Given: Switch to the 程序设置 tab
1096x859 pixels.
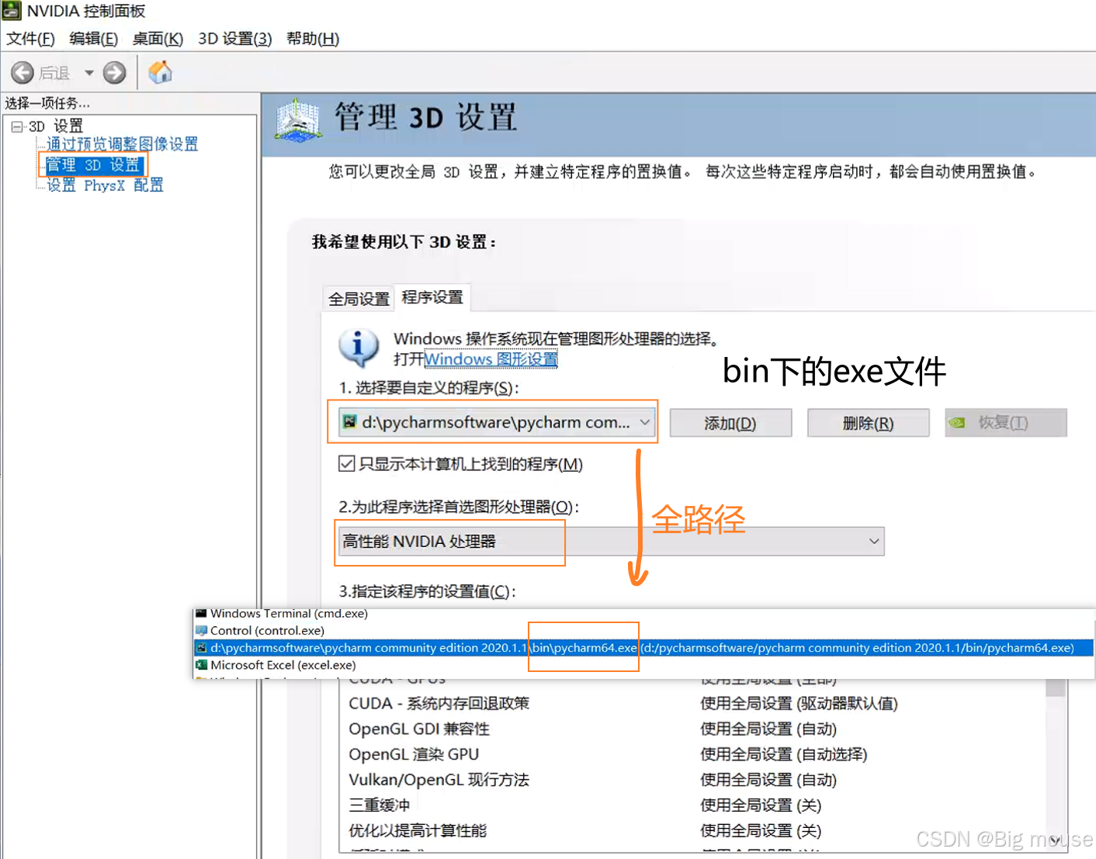Looking at the screenshot, I should tap(432, 297).
